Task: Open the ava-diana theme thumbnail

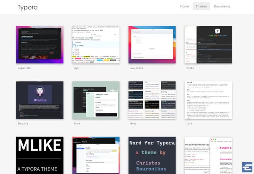Action: pos(152,45)
